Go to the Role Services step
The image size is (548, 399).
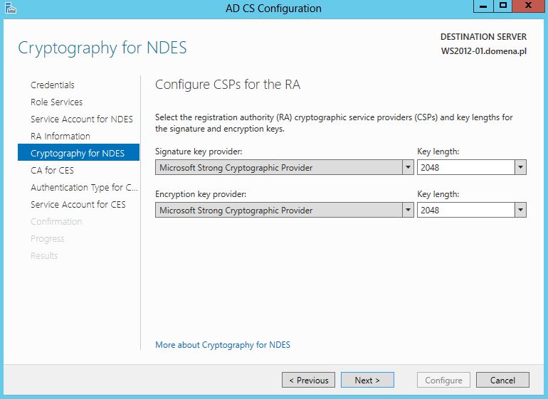pyautogui.click(x=57, y=102)
